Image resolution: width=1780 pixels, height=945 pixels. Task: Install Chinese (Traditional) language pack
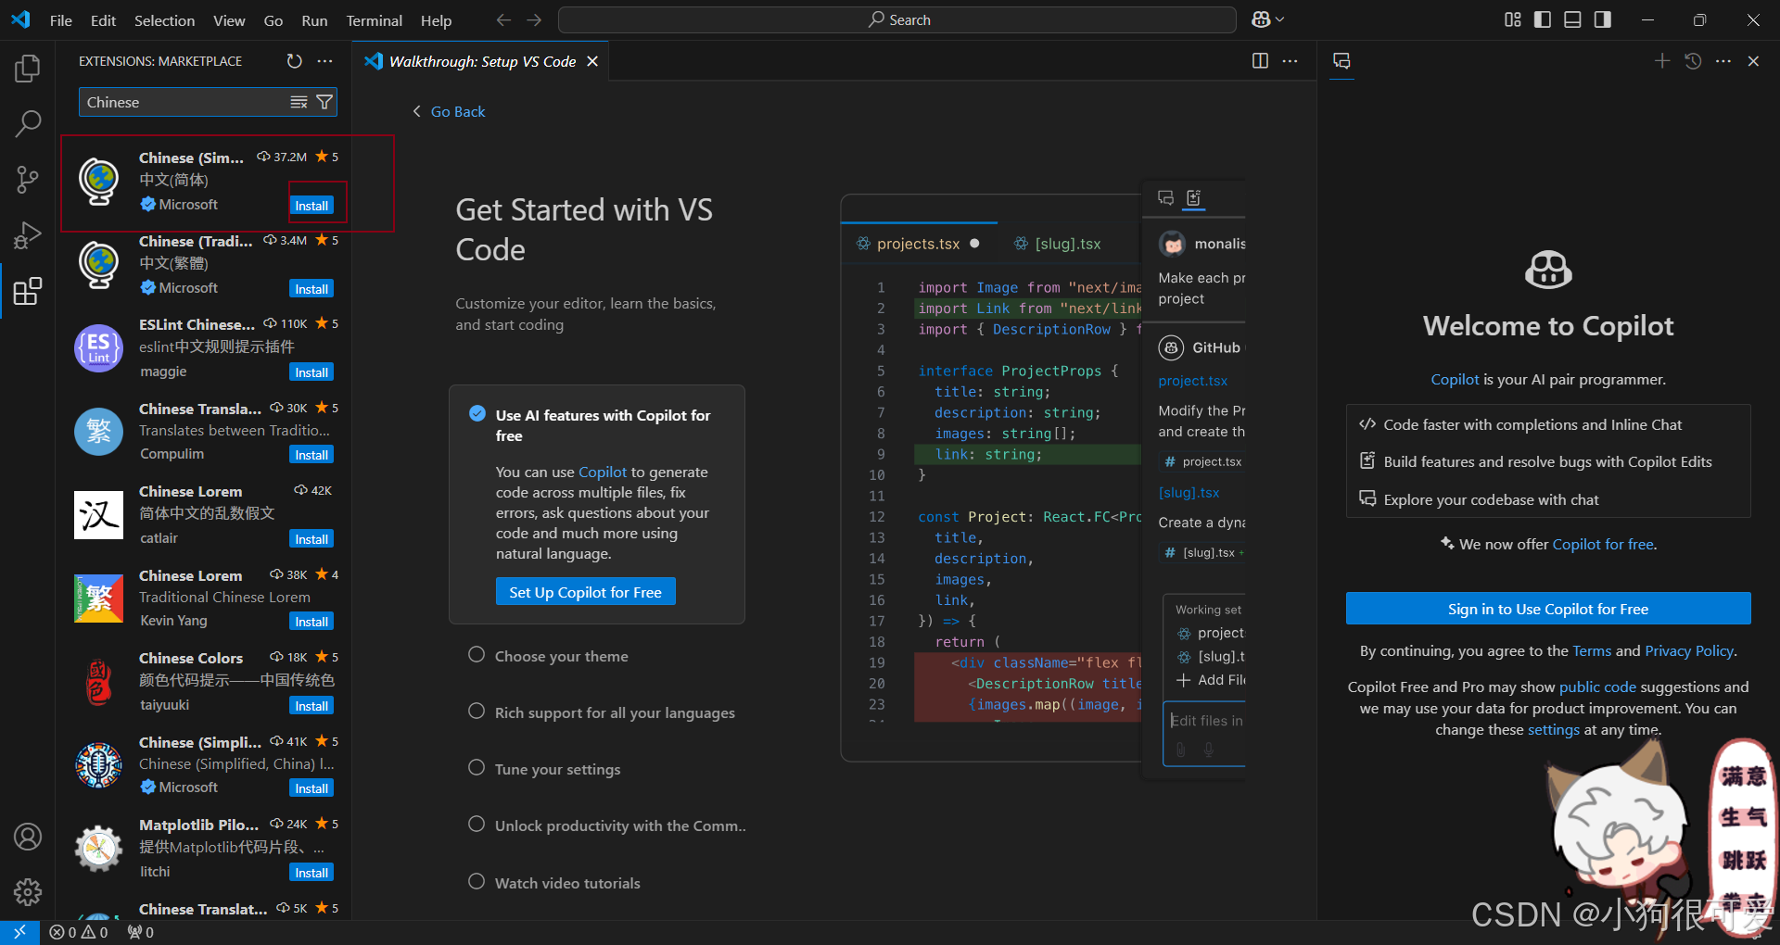[311, 289]
